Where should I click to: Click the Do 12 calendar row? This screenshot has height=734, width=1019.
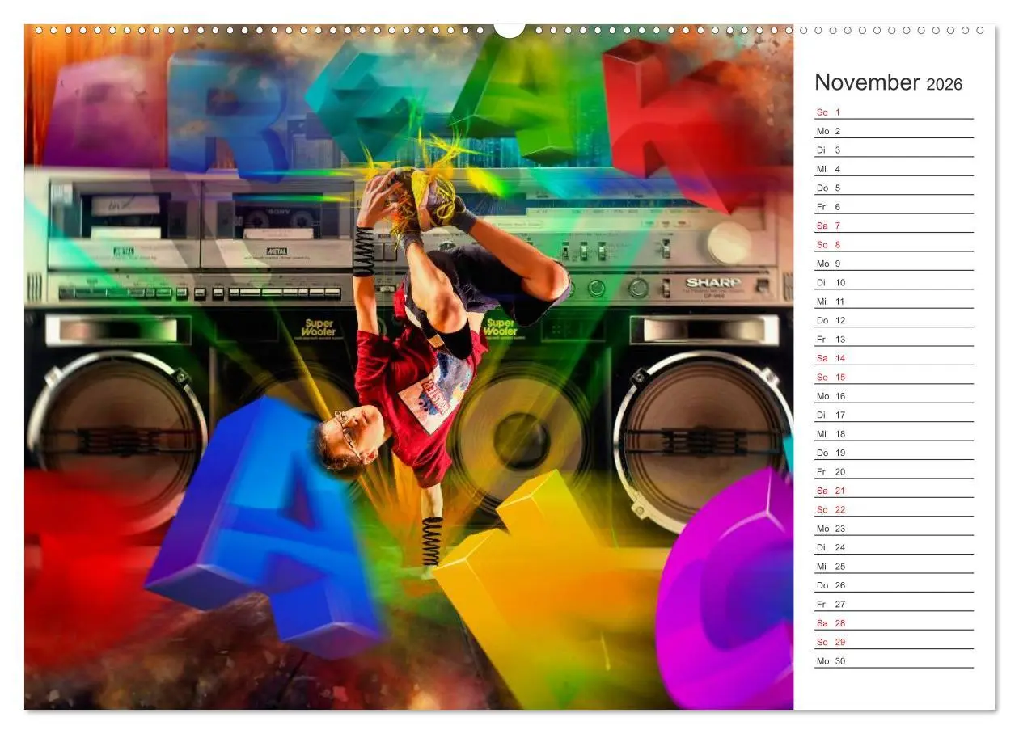894,320
